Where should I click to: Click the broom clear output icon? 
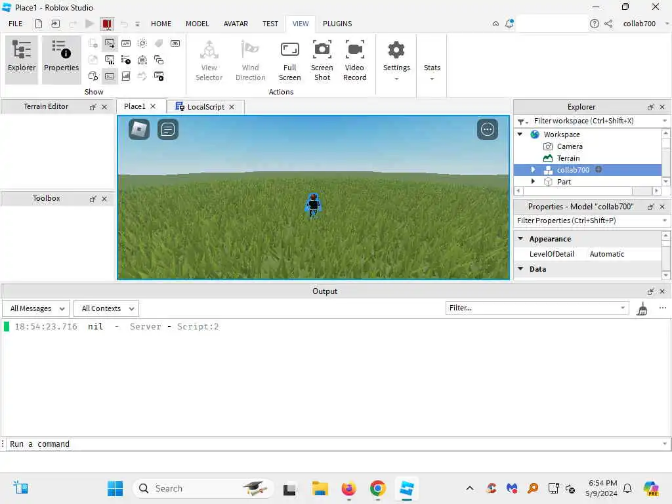click(642, 308)
